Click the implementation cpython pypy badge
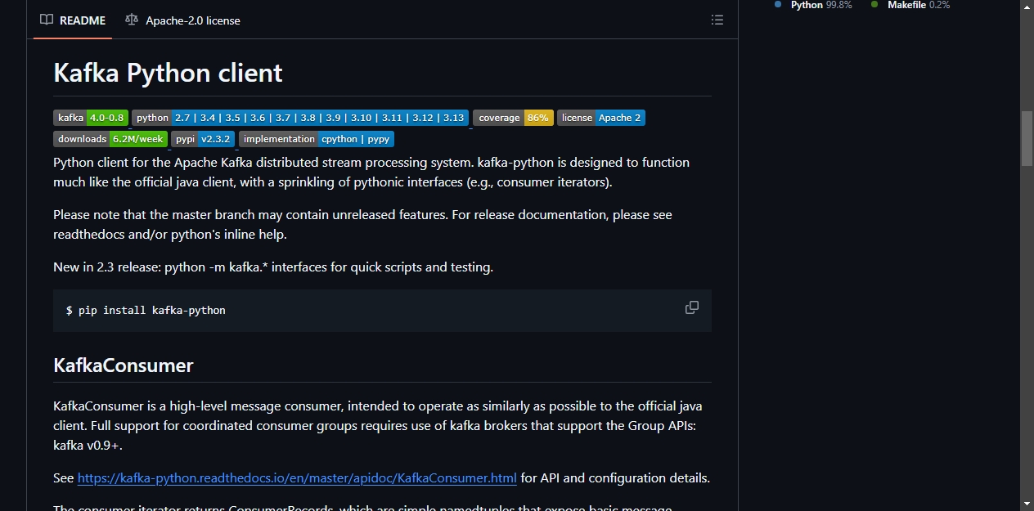This screenshot has width=1034, height=511. click(317, 139)
